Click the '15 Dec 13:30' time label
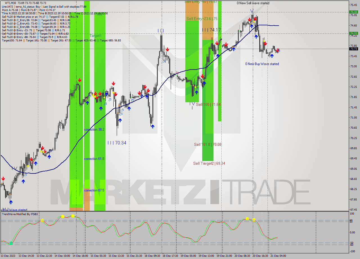This screenshot has width=360, height=259. pos(116,256)
